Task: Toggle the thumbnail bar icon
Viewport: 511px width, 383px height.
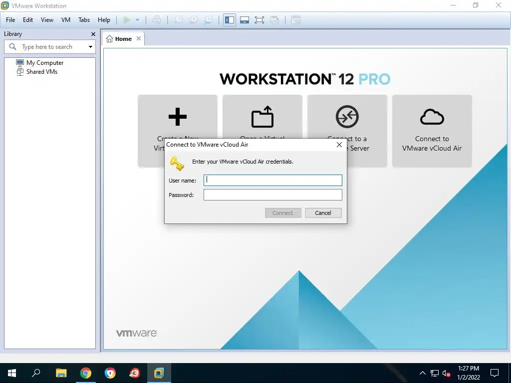Action: click(x=245, y=20)
